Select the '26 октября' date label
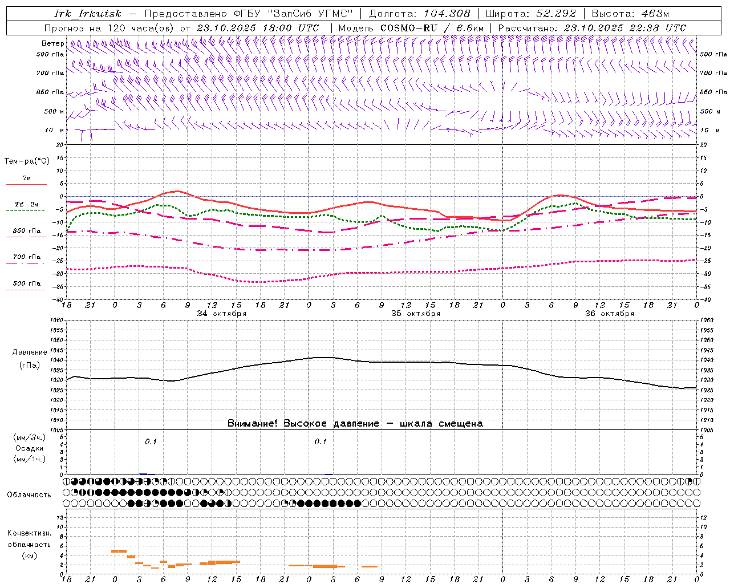Viewport: 730px width, 584px height. (610, 314)
